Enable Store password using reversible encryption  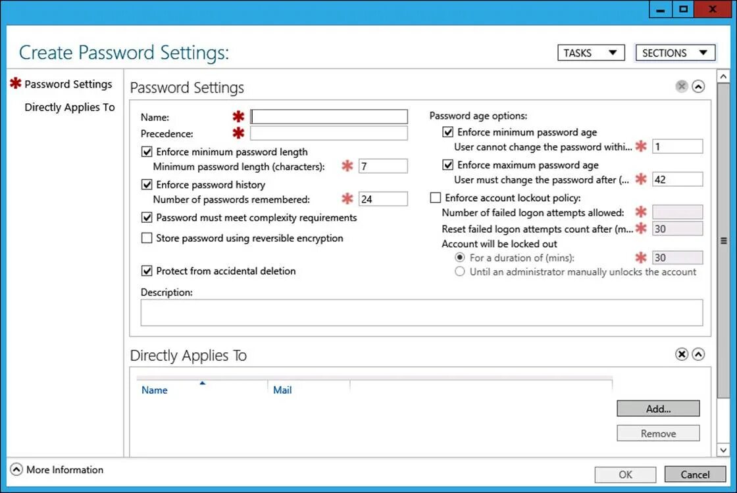[x=147, y=238]
